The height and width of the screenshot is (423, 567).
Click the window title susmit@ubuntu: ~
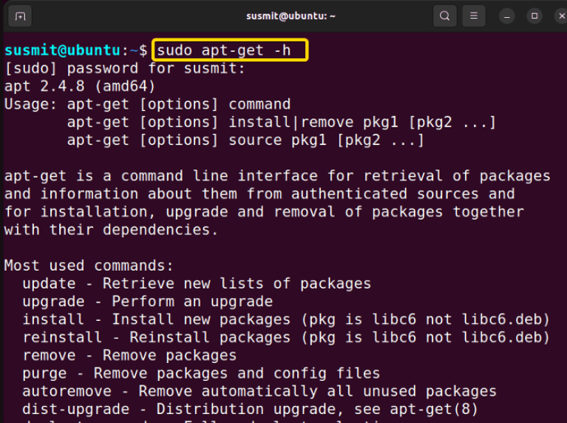pos(291,16)
